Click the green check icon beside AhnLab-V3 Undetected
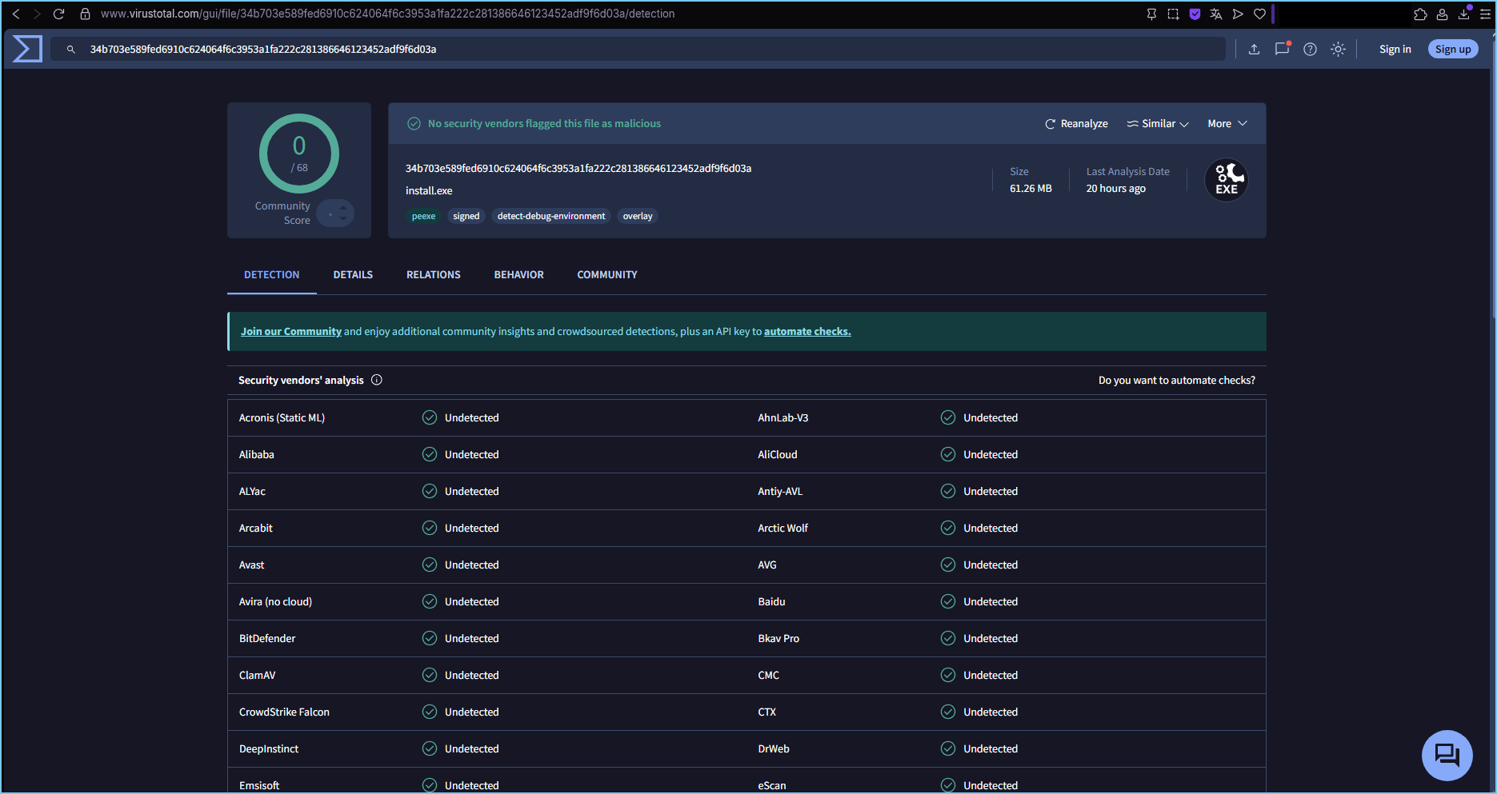Viewport: 1497px width, 794px height. coord(948,417)
